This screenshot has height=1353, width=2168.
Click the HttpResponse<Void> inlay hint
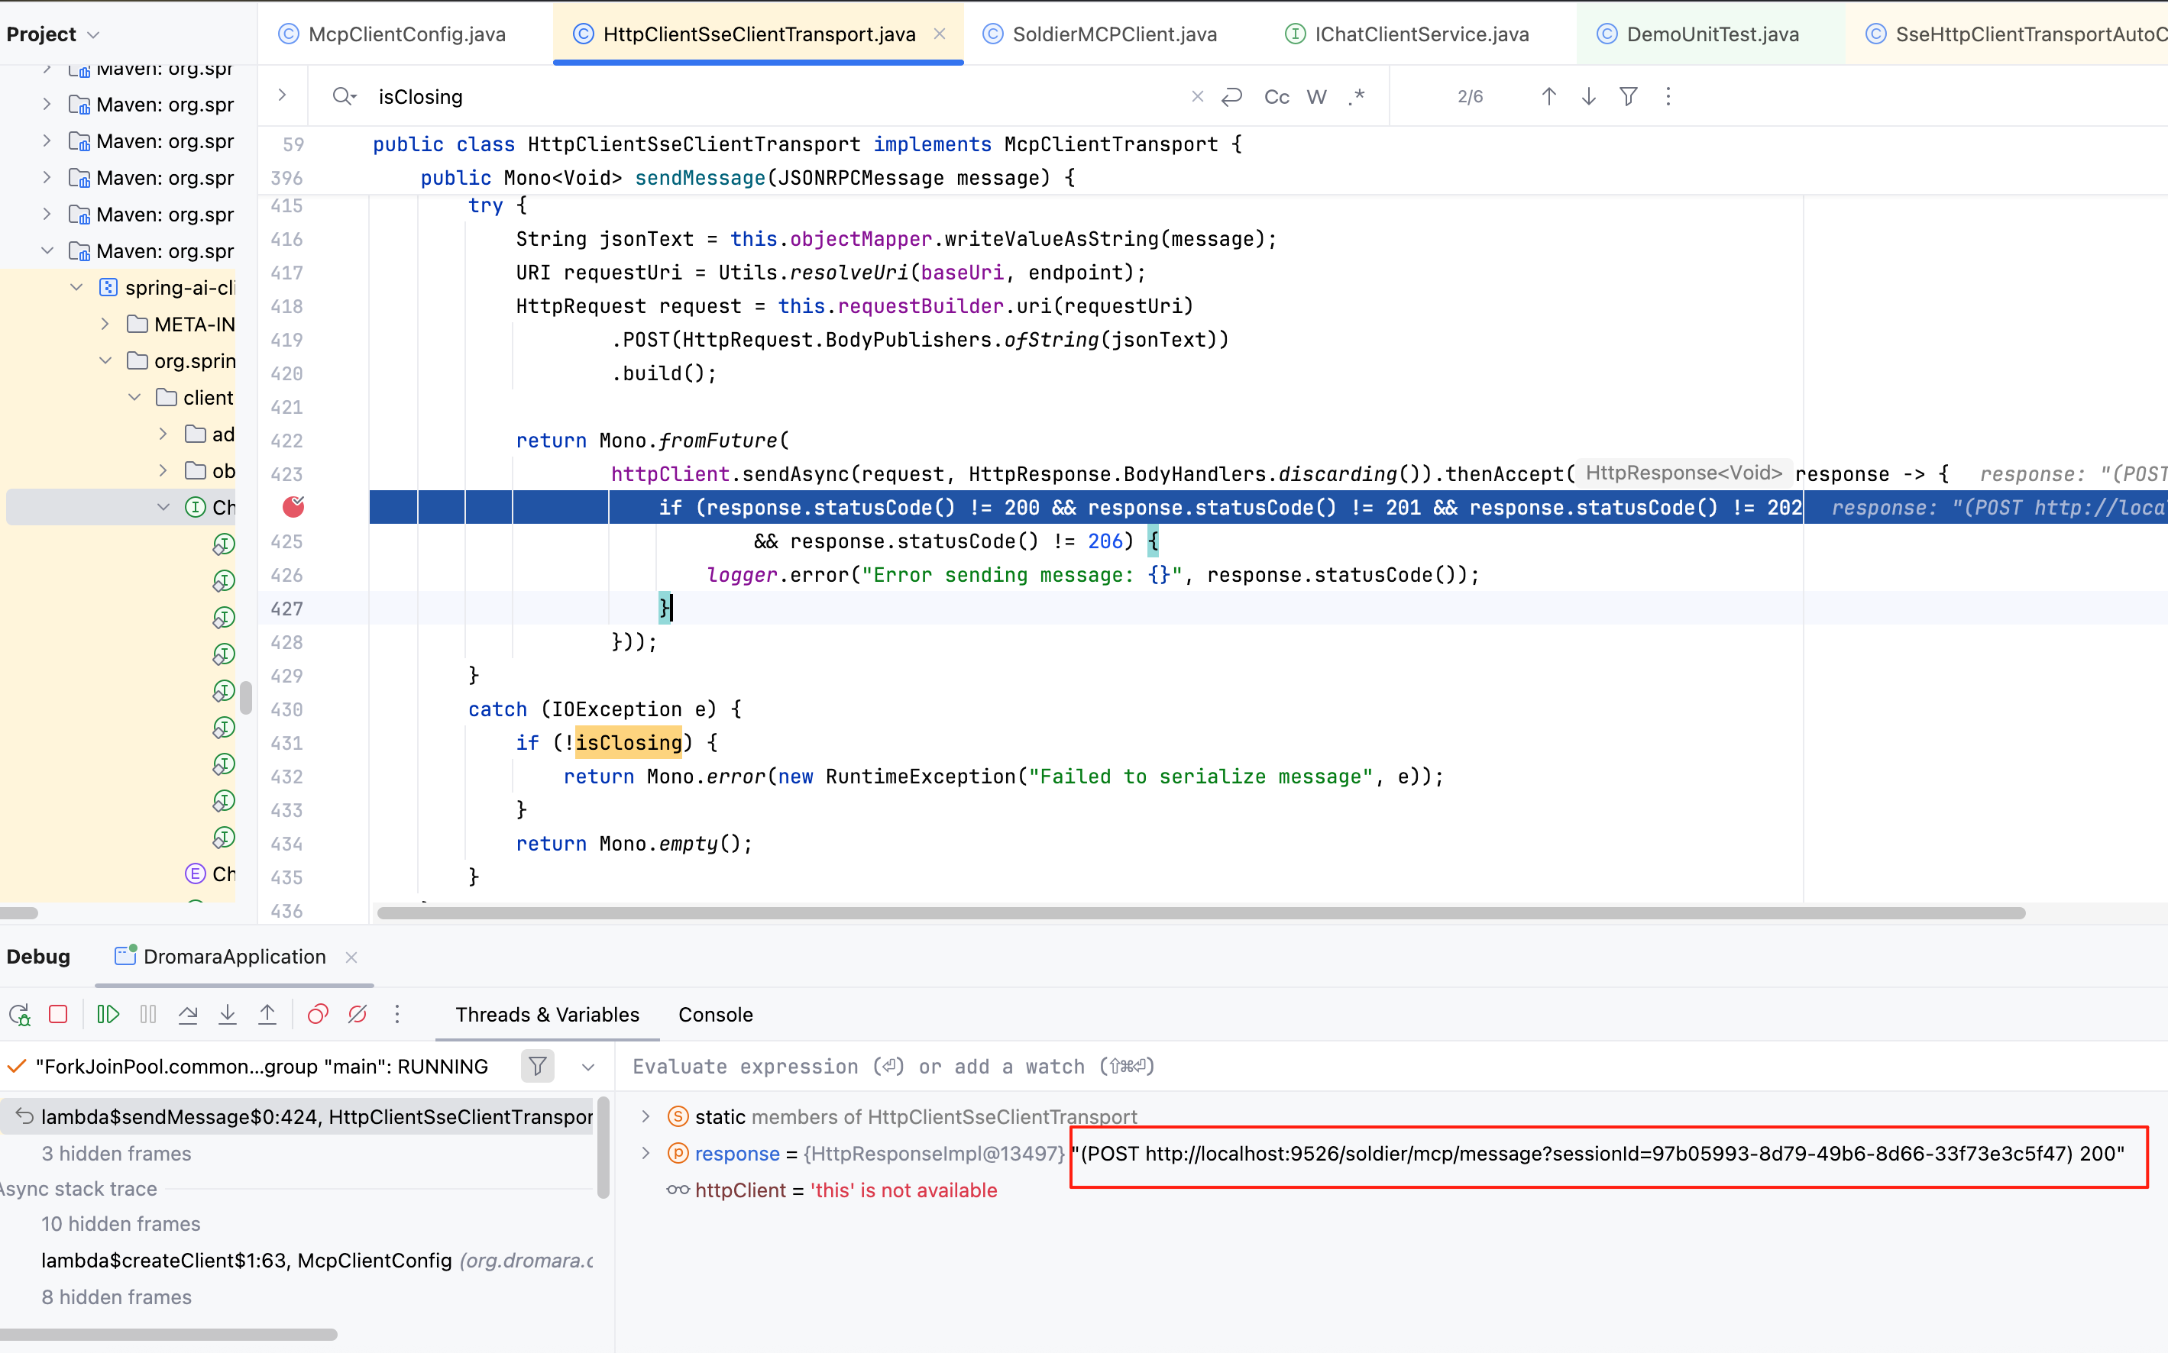[x=1683, y=473]
